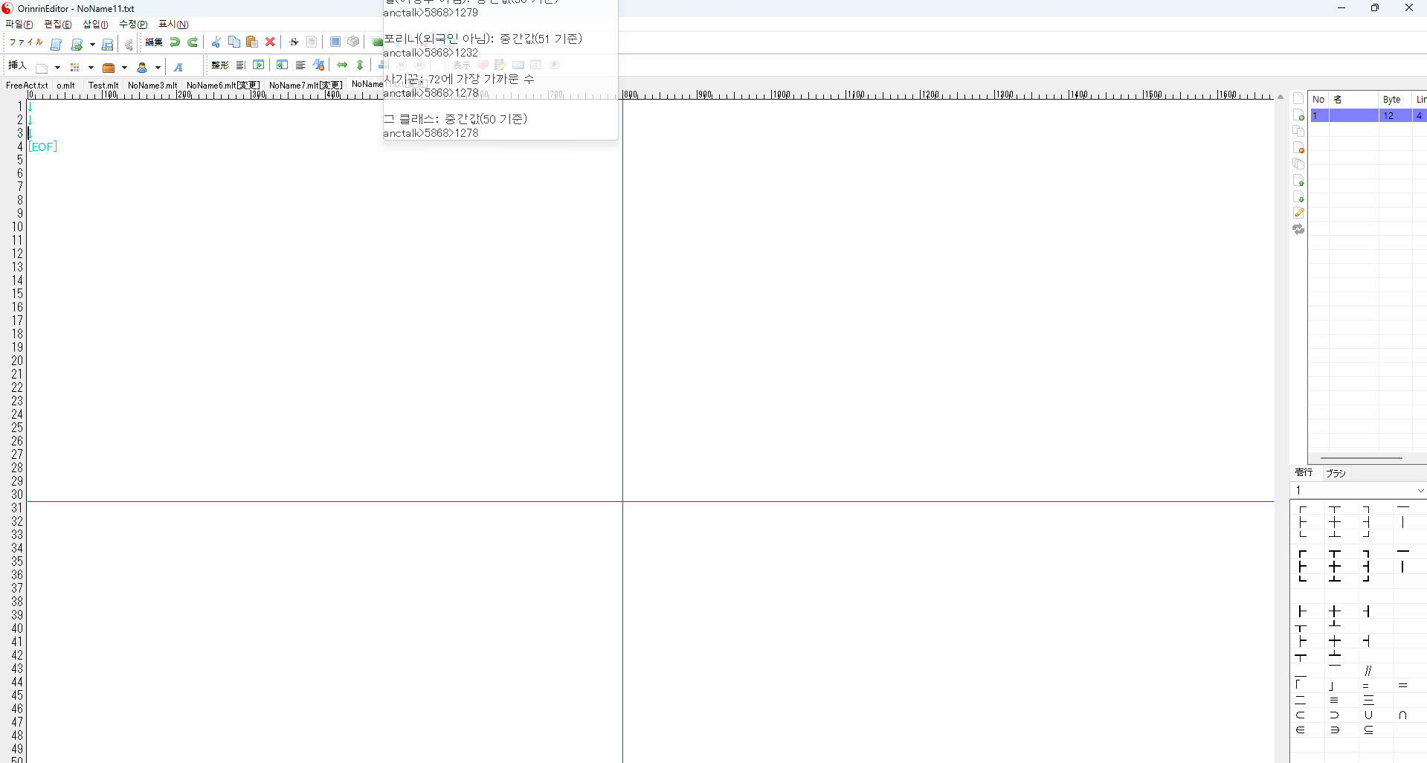Delete page using red minus page icon

tap(1298, 148)
